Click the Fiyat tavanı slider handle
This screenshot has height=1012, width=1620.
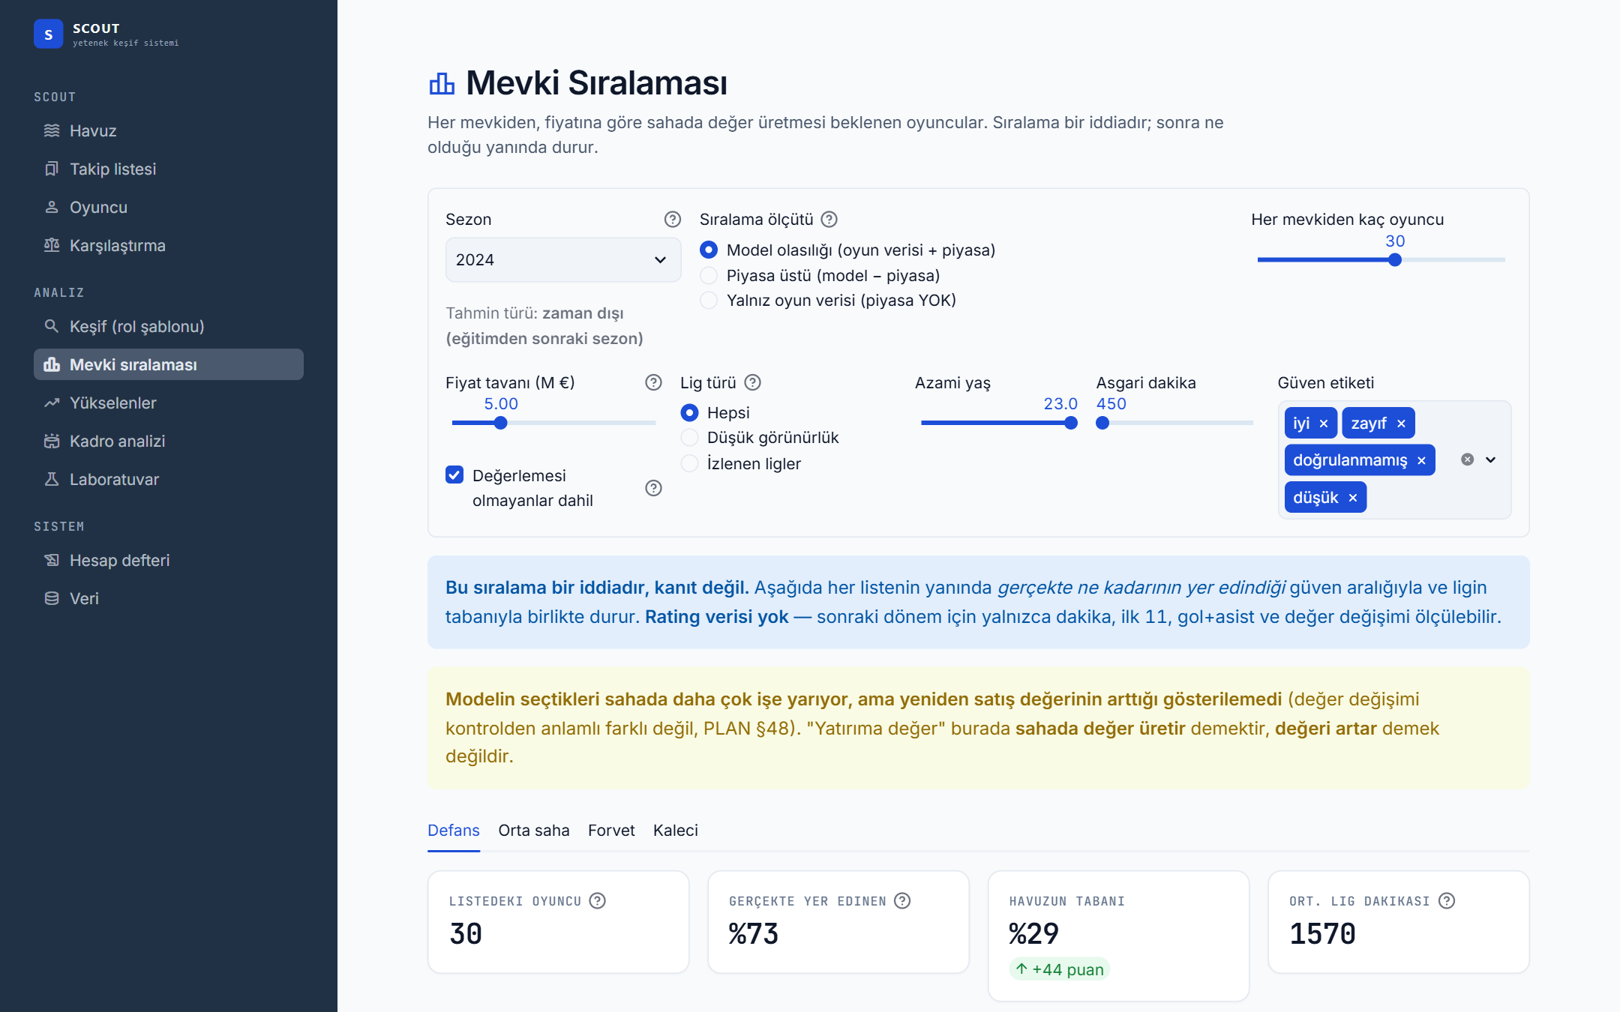point(501,423)
